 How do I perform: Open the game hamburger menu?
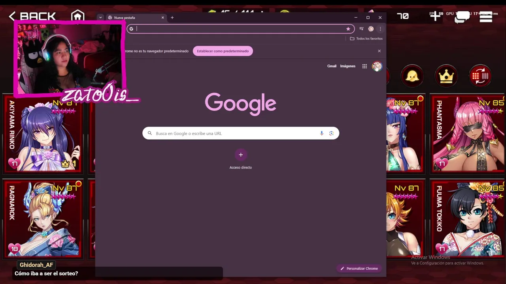click(486, 17)
